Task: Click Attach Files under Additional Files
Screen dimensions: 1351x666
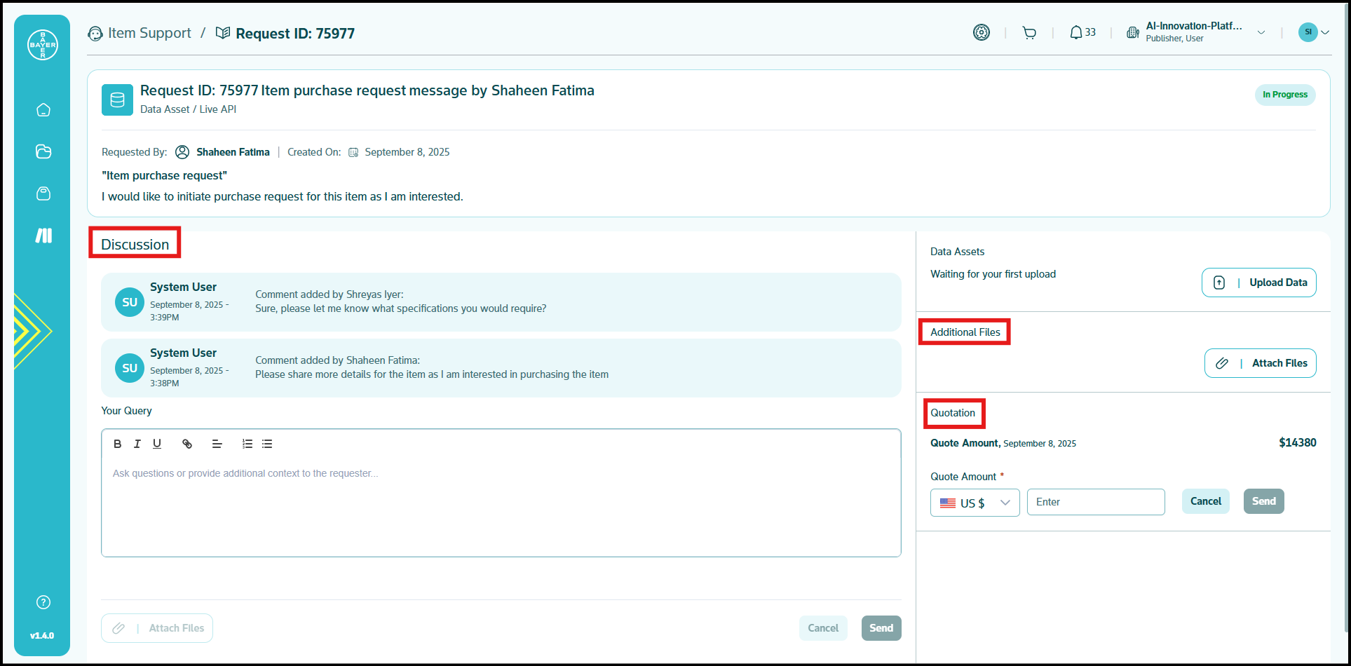Action: tap(1260, 363)
